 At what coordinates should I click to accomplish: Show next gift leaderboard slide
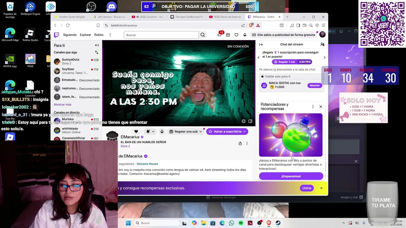point(324,57)
